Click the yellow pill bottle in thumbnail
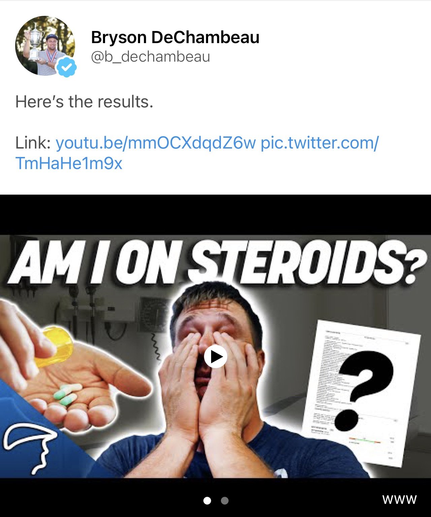Screen dimensions: 431x517 (54, 347)
